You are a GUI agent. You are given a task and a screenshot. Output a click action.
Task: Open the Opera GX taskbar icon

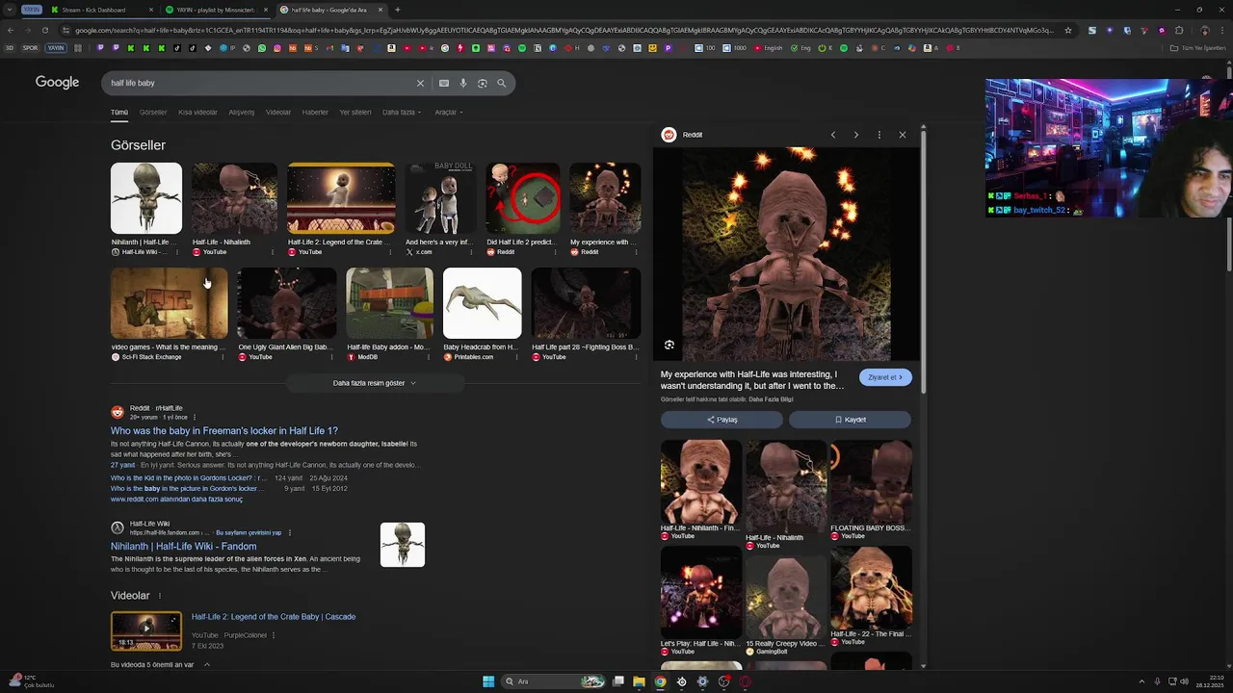tap(745, 681)
